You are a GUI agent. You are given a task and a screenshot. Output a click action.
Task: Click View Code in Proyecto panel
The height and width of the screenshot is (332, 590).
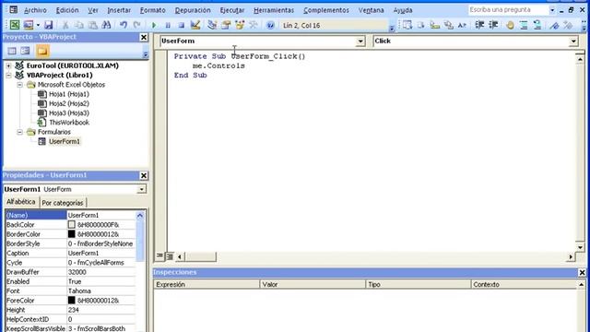click(x=12, y=51)
